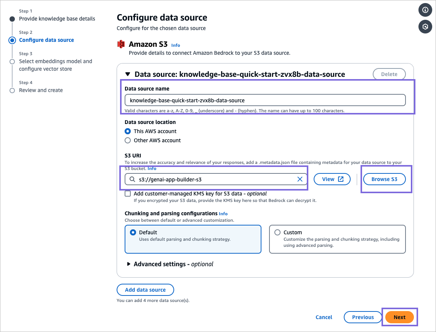Screen dimensions: 436x332
Task: Click the hexagon icon below the info icon
Action: tap(425, 27)
